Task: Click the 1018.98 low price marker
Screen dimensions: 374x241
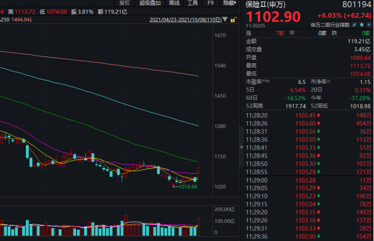Action: pyautogui.click(x=187, y=186)
